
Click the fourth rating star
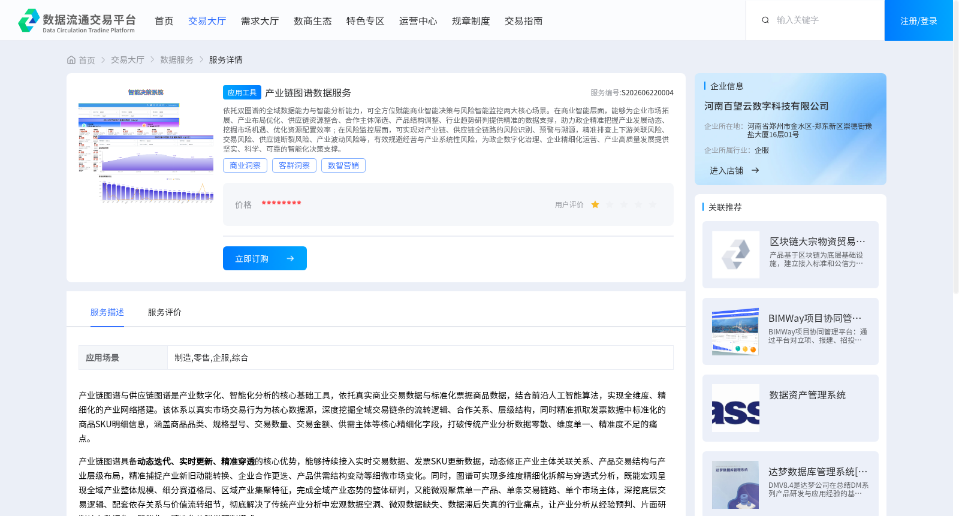[x=638, y=204]
